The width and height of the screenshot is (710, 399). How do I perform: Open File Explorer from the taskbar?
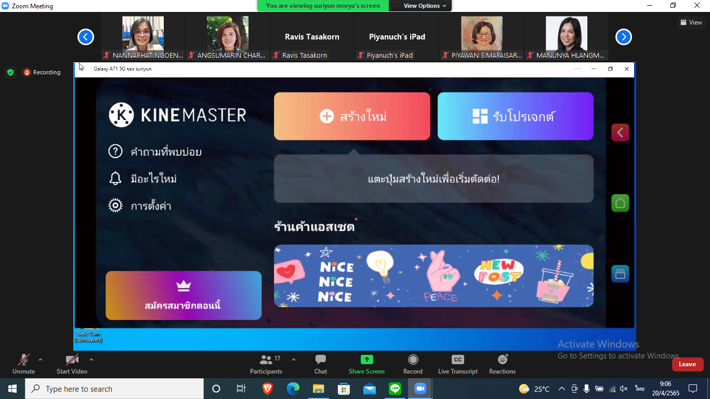point(319,389)
